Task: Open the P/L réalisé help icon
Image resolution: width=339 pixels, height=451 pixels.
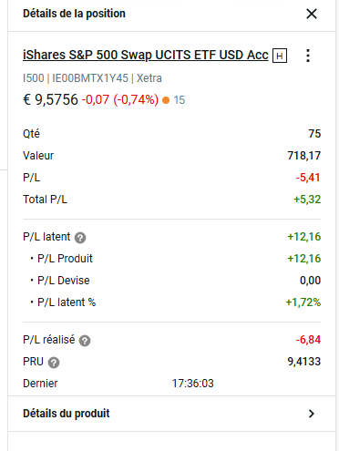Action: (85, 341)
